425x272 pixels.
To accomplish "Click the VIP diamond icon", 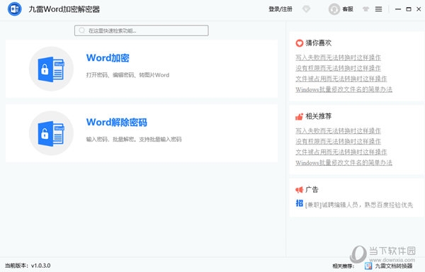I will pos(306,9).
